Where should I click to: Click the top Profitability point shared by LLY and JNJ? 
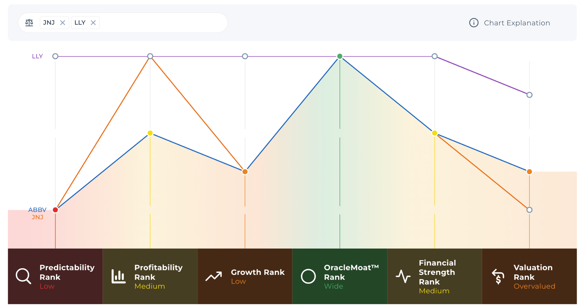click(150, 56)
